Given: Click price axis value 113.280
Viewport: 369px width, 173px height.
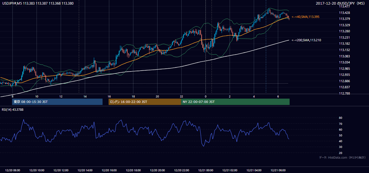Looking at the screenshot, I should 344,31.
